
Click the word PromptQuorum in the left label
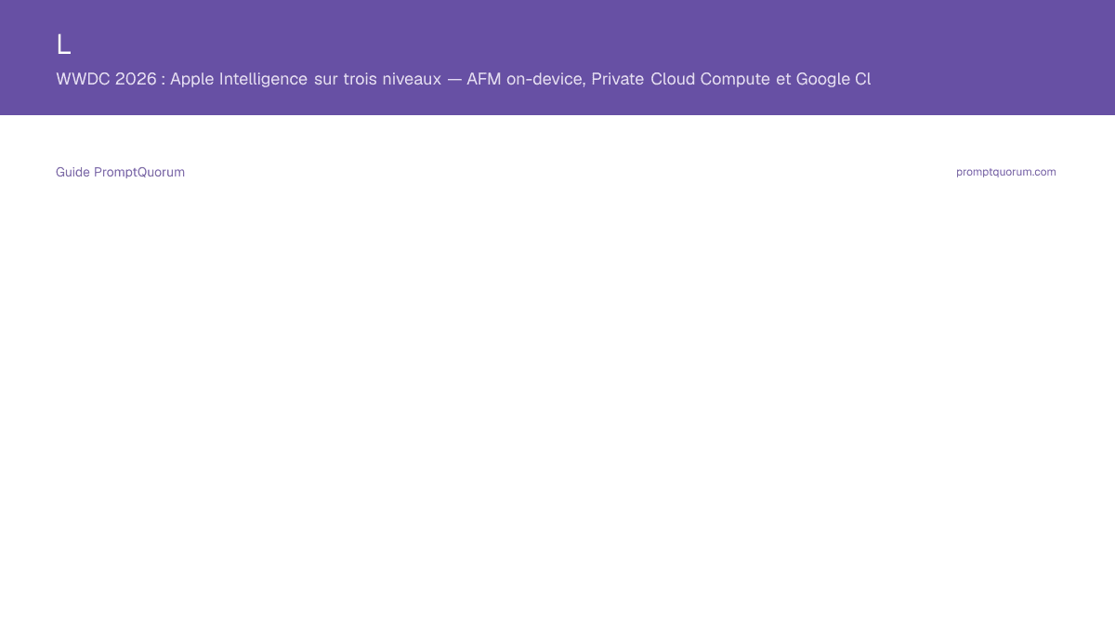click(139, 172)
